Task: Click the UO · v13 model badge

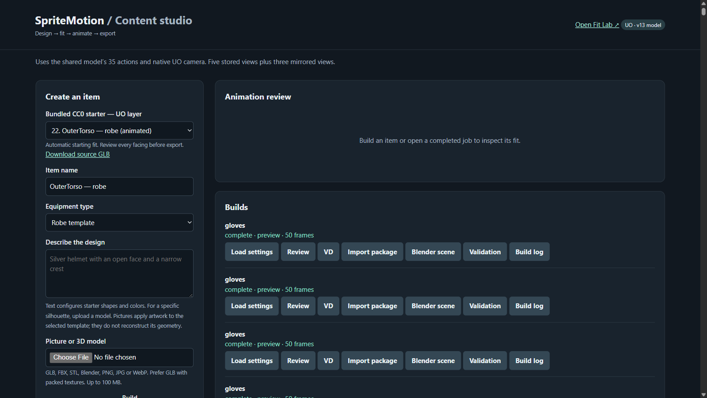Action: 643,25
